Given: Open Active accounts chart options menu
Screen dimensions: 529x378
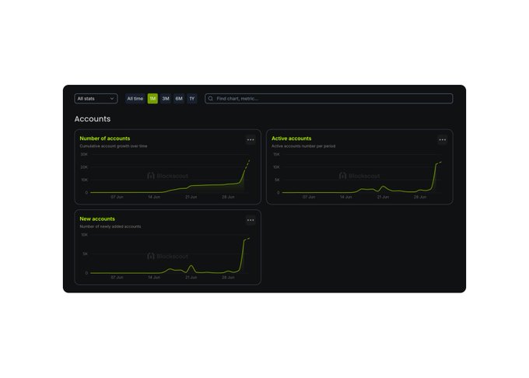Looking at the screenshot, I should click(443, 139).
